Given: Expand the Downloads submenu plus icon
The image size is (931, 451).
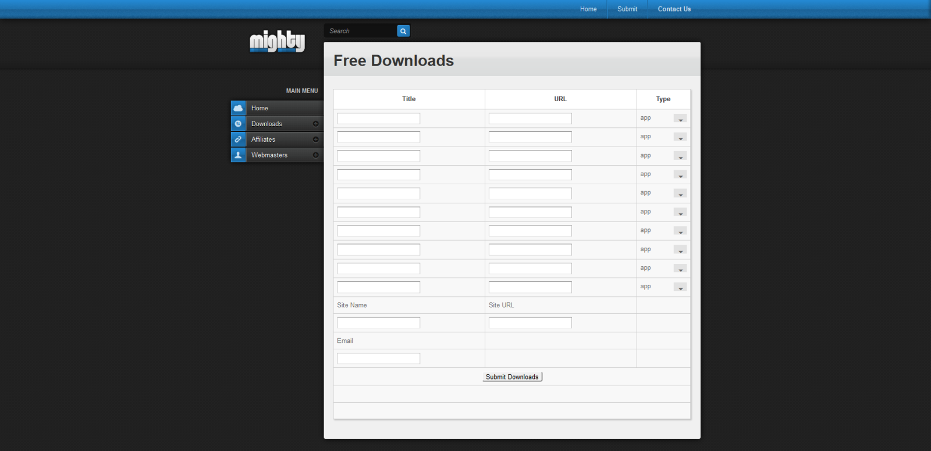Looking at the screenshot, I should pyautogui.click(x=315, y=124).
